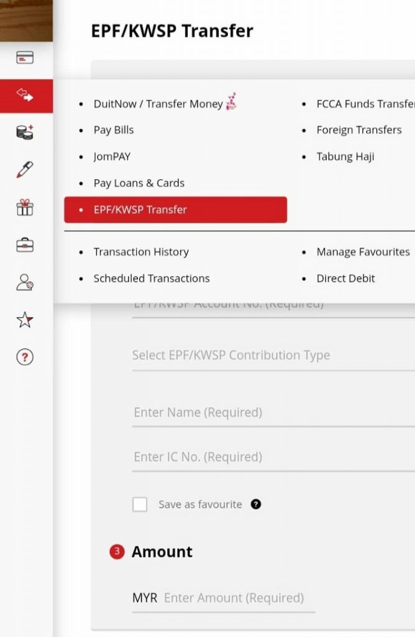This screenshot has width=415, height=637.
Task: Open Scheduled Transactions
Action: pyautogui.click(x=152, y=278)
